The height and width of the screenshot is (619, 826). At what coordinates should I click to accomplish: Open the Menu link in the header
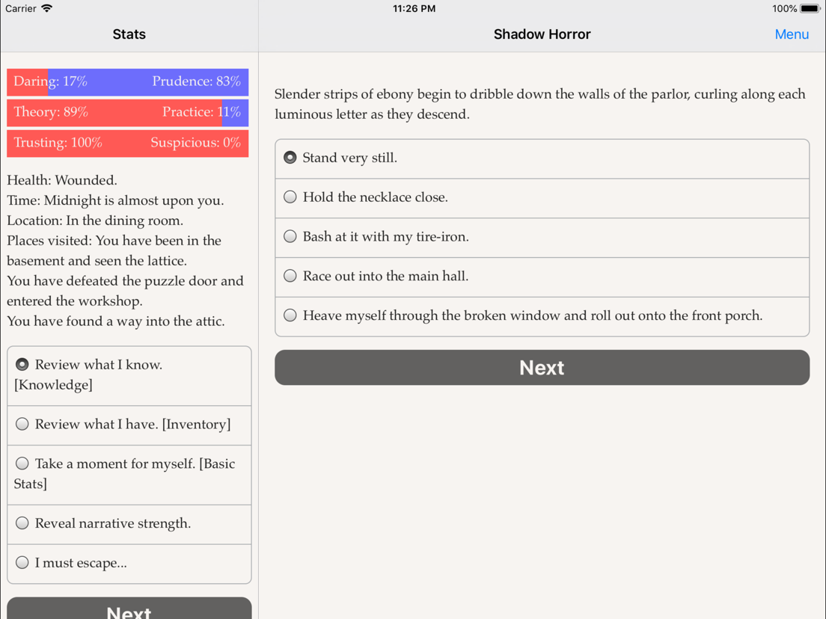(x=792, y=34)
